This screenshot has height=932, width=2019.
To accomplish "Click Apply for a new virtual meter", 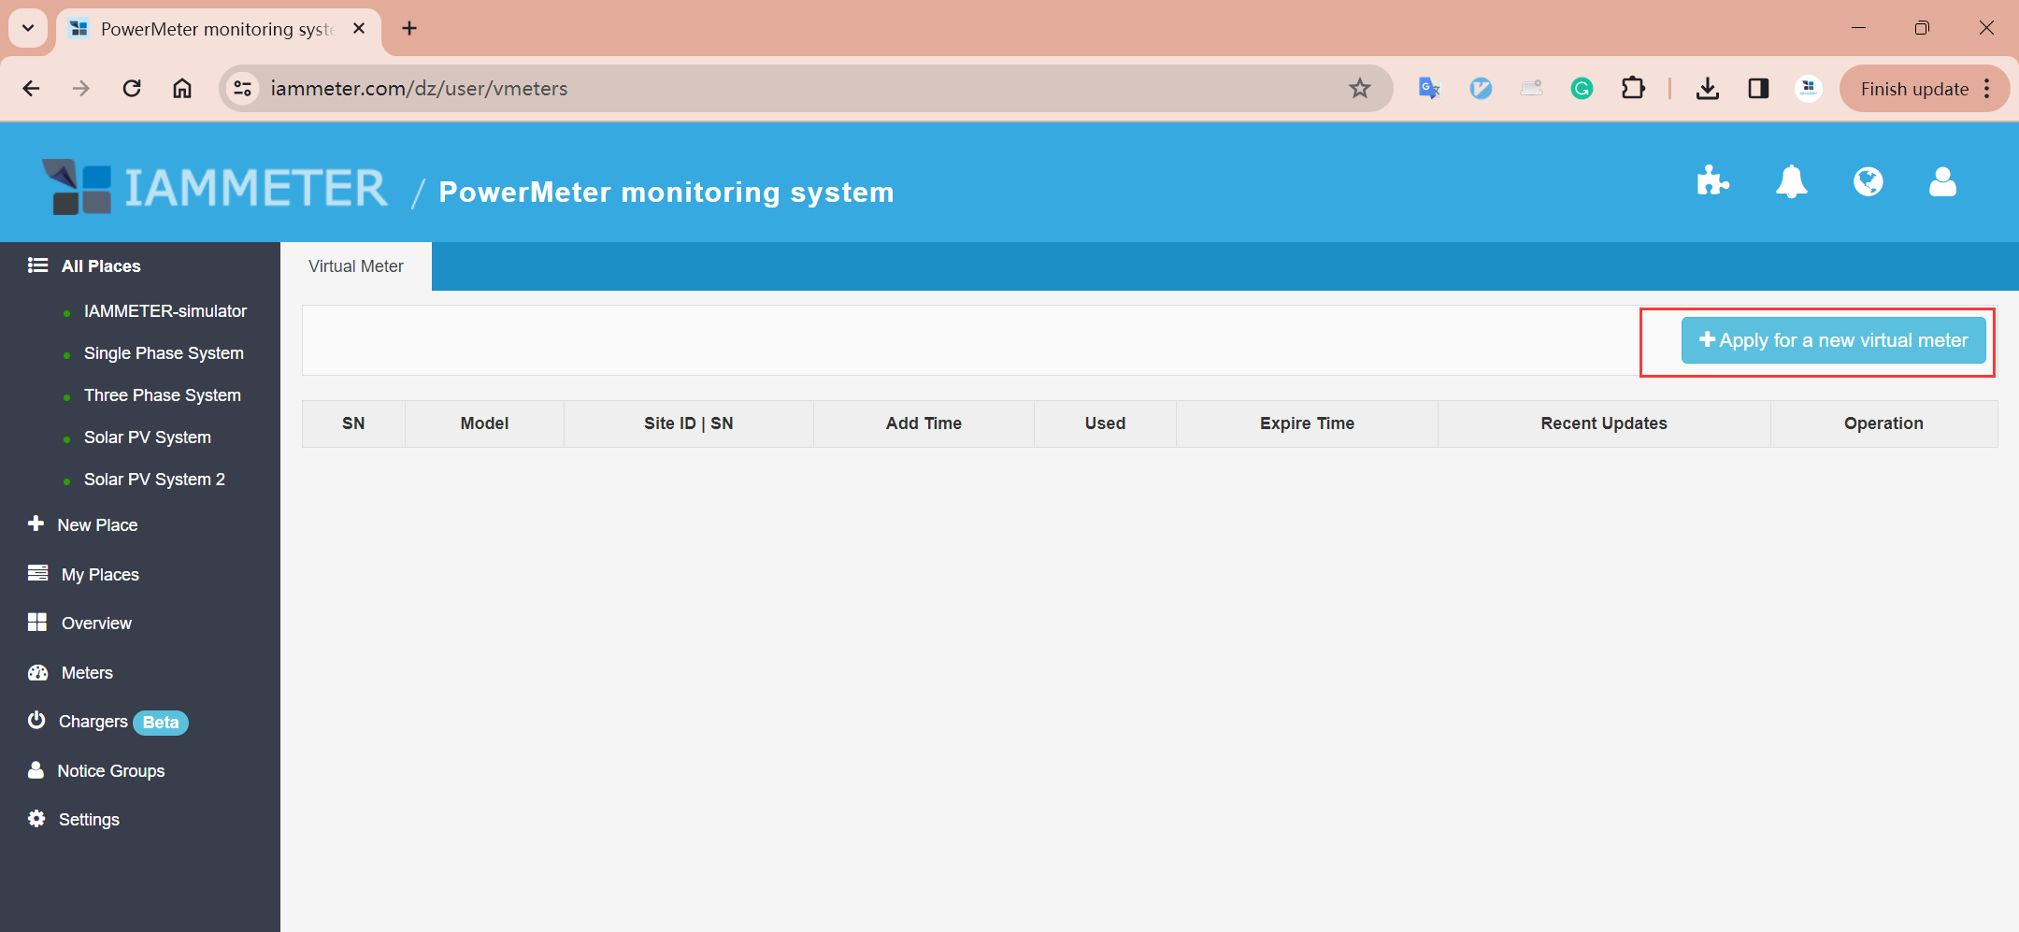I will coord(1833,340).
